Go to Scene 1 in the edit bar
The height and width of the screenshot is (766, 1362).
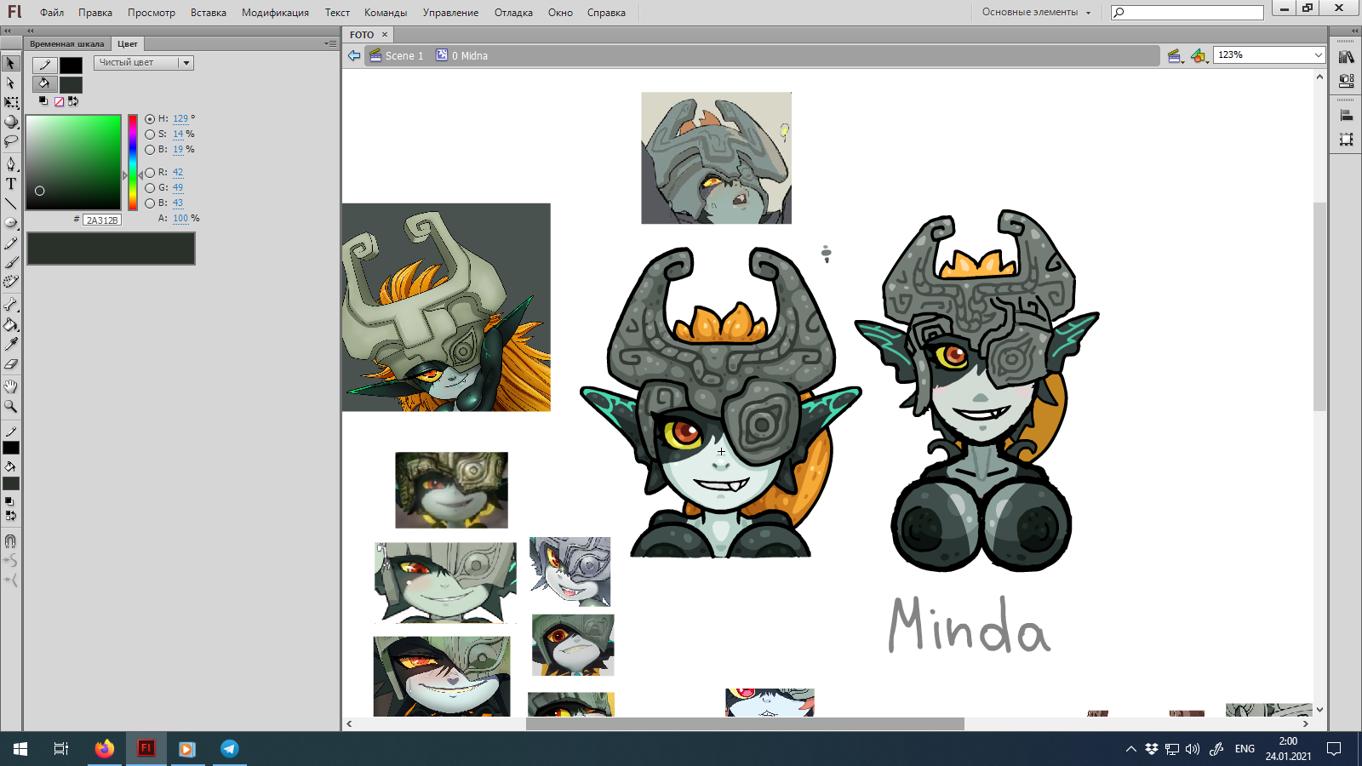[397, 56]
